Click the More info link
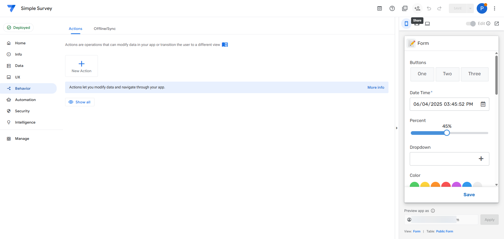The height and width of the screenshot is (239, 504). [x=376, y=87]
